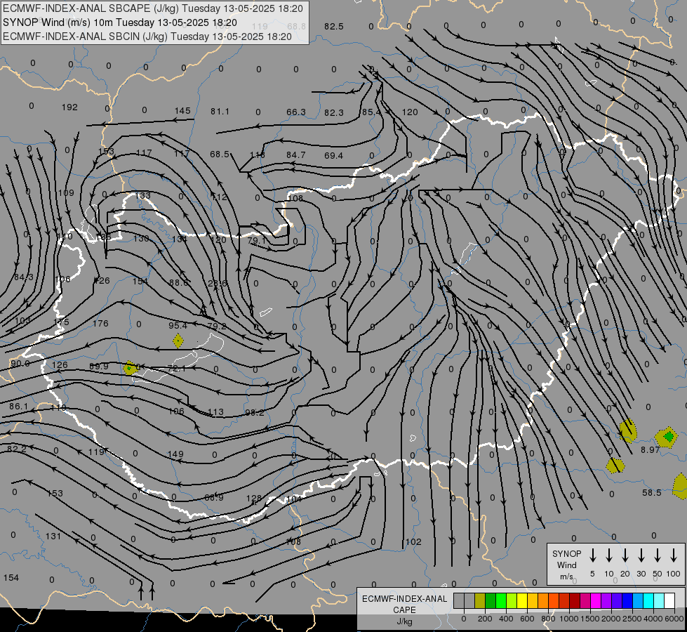Viewport: 687px width, 632px height.
Task: Click the CAPE value 102
Action: click(413, 541)
